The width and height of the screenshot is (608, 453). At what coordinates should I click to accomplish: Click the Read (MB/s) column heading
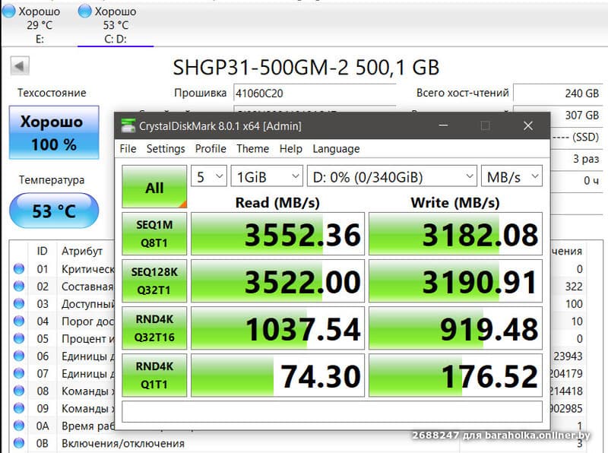tap(277, 202)
